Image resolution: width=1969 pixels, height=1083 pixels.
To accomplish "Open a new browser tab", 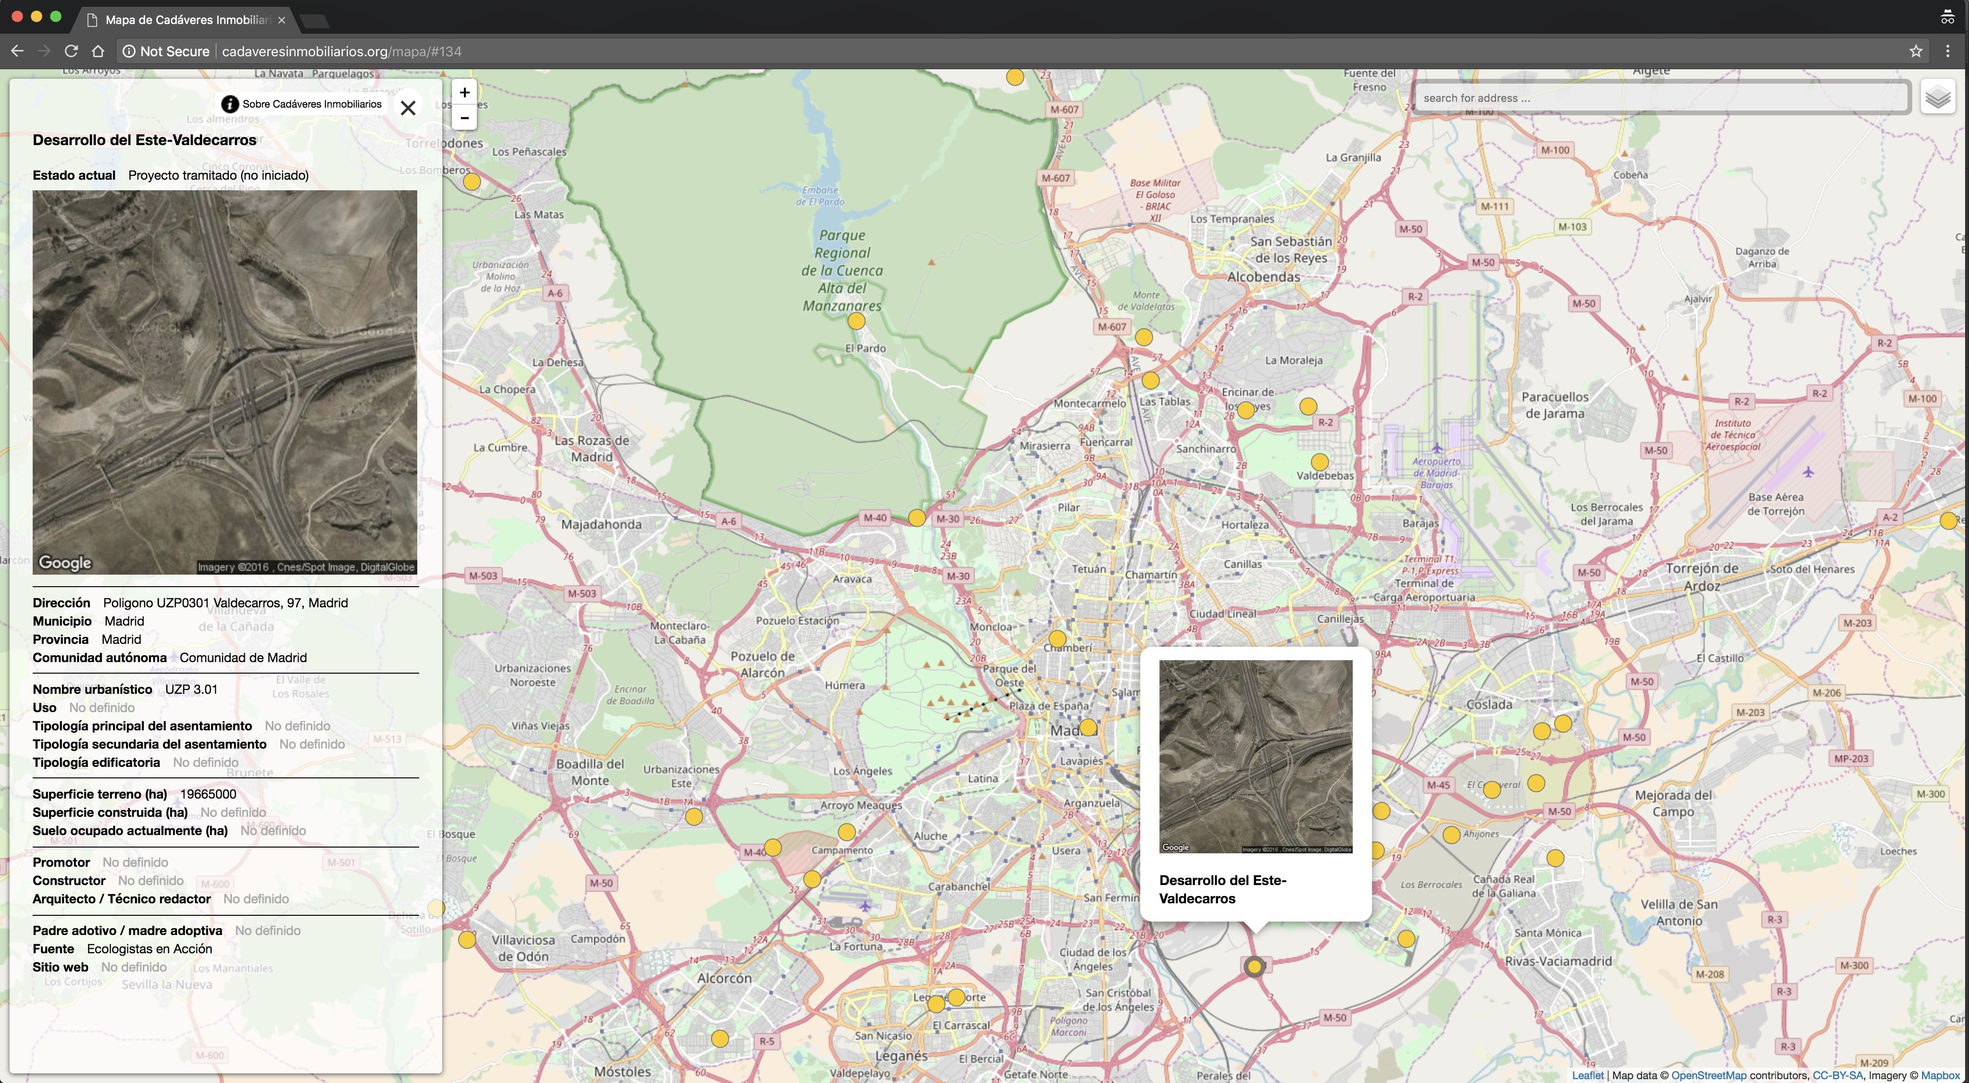I will coord(314,21).
